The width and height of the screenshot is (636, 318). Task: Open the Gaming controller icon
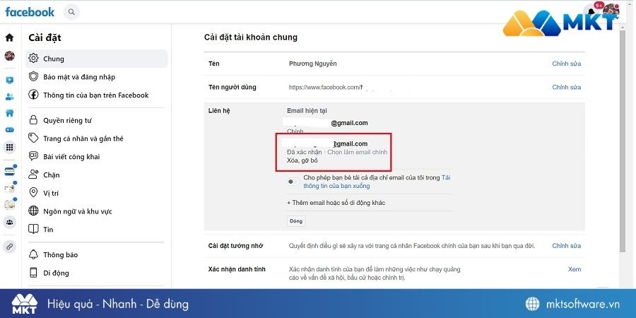coord(9,130)
